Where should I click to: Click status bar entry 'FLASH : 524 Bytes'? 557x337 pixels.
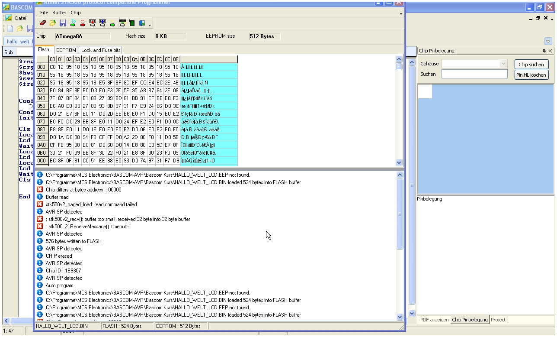click(x=127, y=326)
